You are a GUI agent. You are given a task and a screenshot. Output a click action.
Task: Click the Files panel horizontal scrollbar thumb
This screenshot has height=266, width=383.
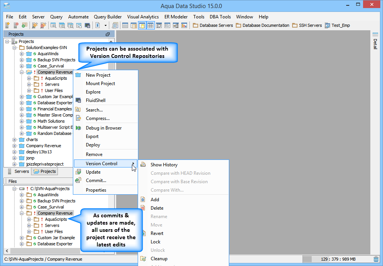tap(45, 251)
